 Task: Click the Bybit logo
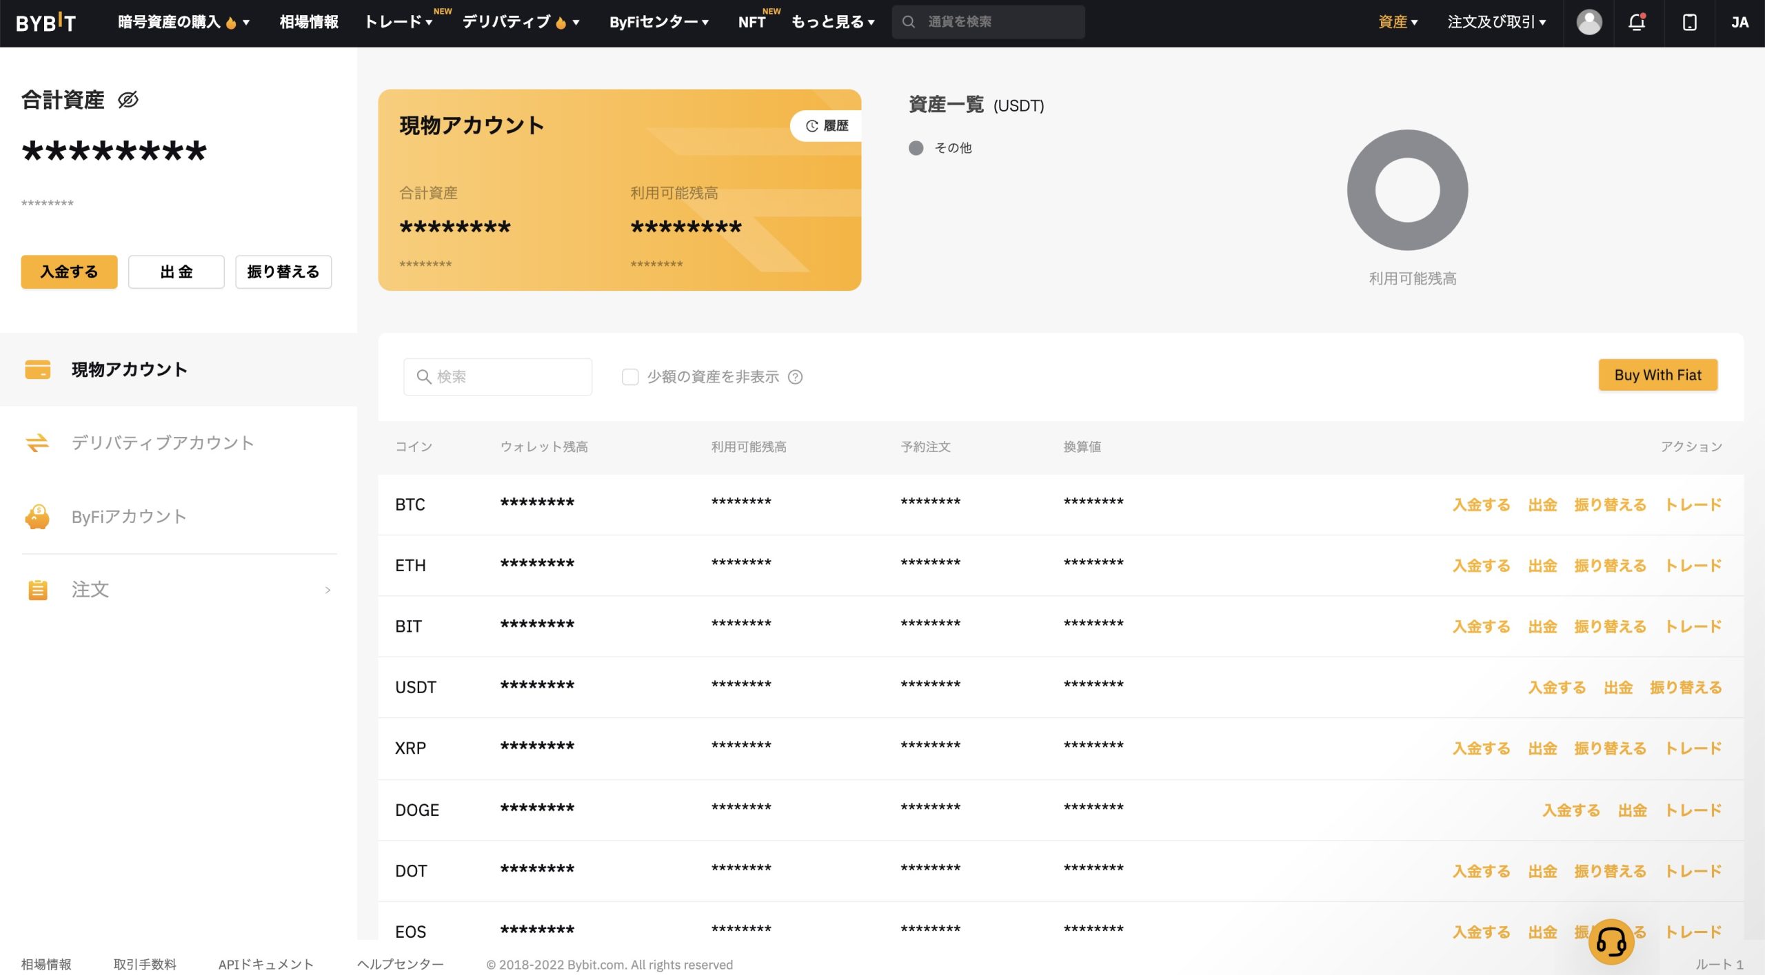[x=46, y=23]
